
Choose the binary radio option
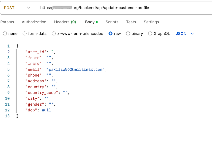coord(128,34)
